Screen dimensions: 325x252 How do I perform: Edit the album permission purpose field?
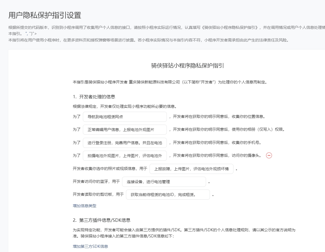[125, 130]
